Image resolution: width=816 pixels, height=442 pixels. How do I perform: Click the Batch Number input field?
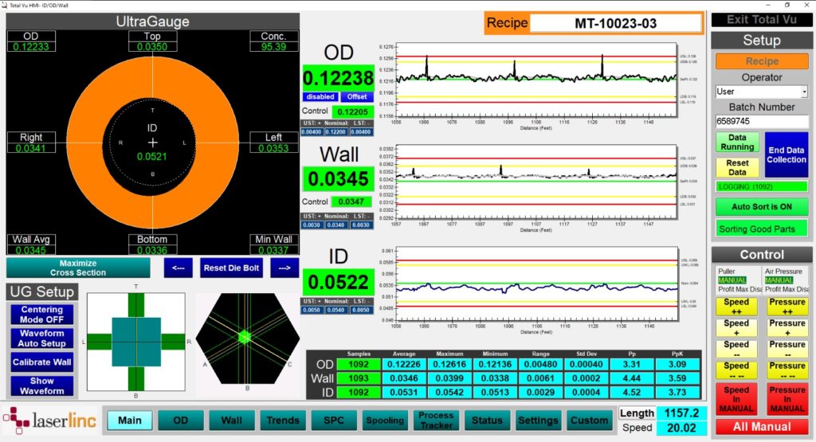point(762,121)
